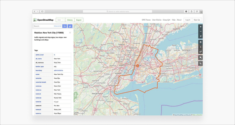The width and height of the screenshot is (235, 125).
Task: Click the orange New York center marker
Action: [x=138, y=66]
